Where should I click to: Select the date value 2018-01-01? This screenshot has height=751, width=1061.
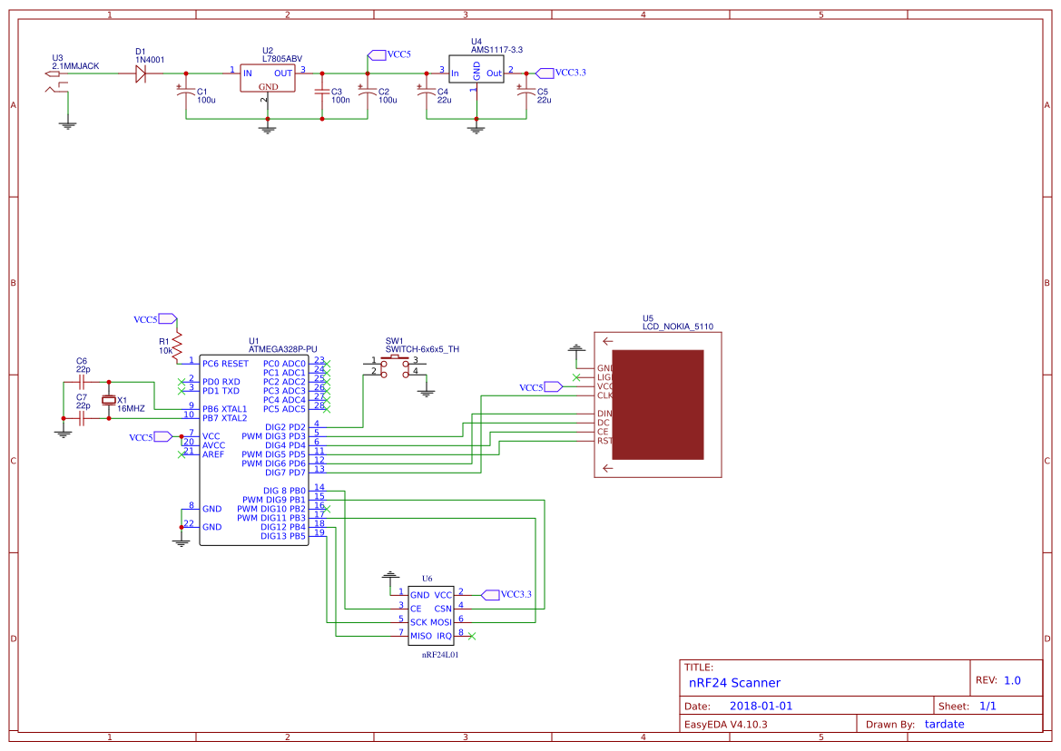click(761, 706)
